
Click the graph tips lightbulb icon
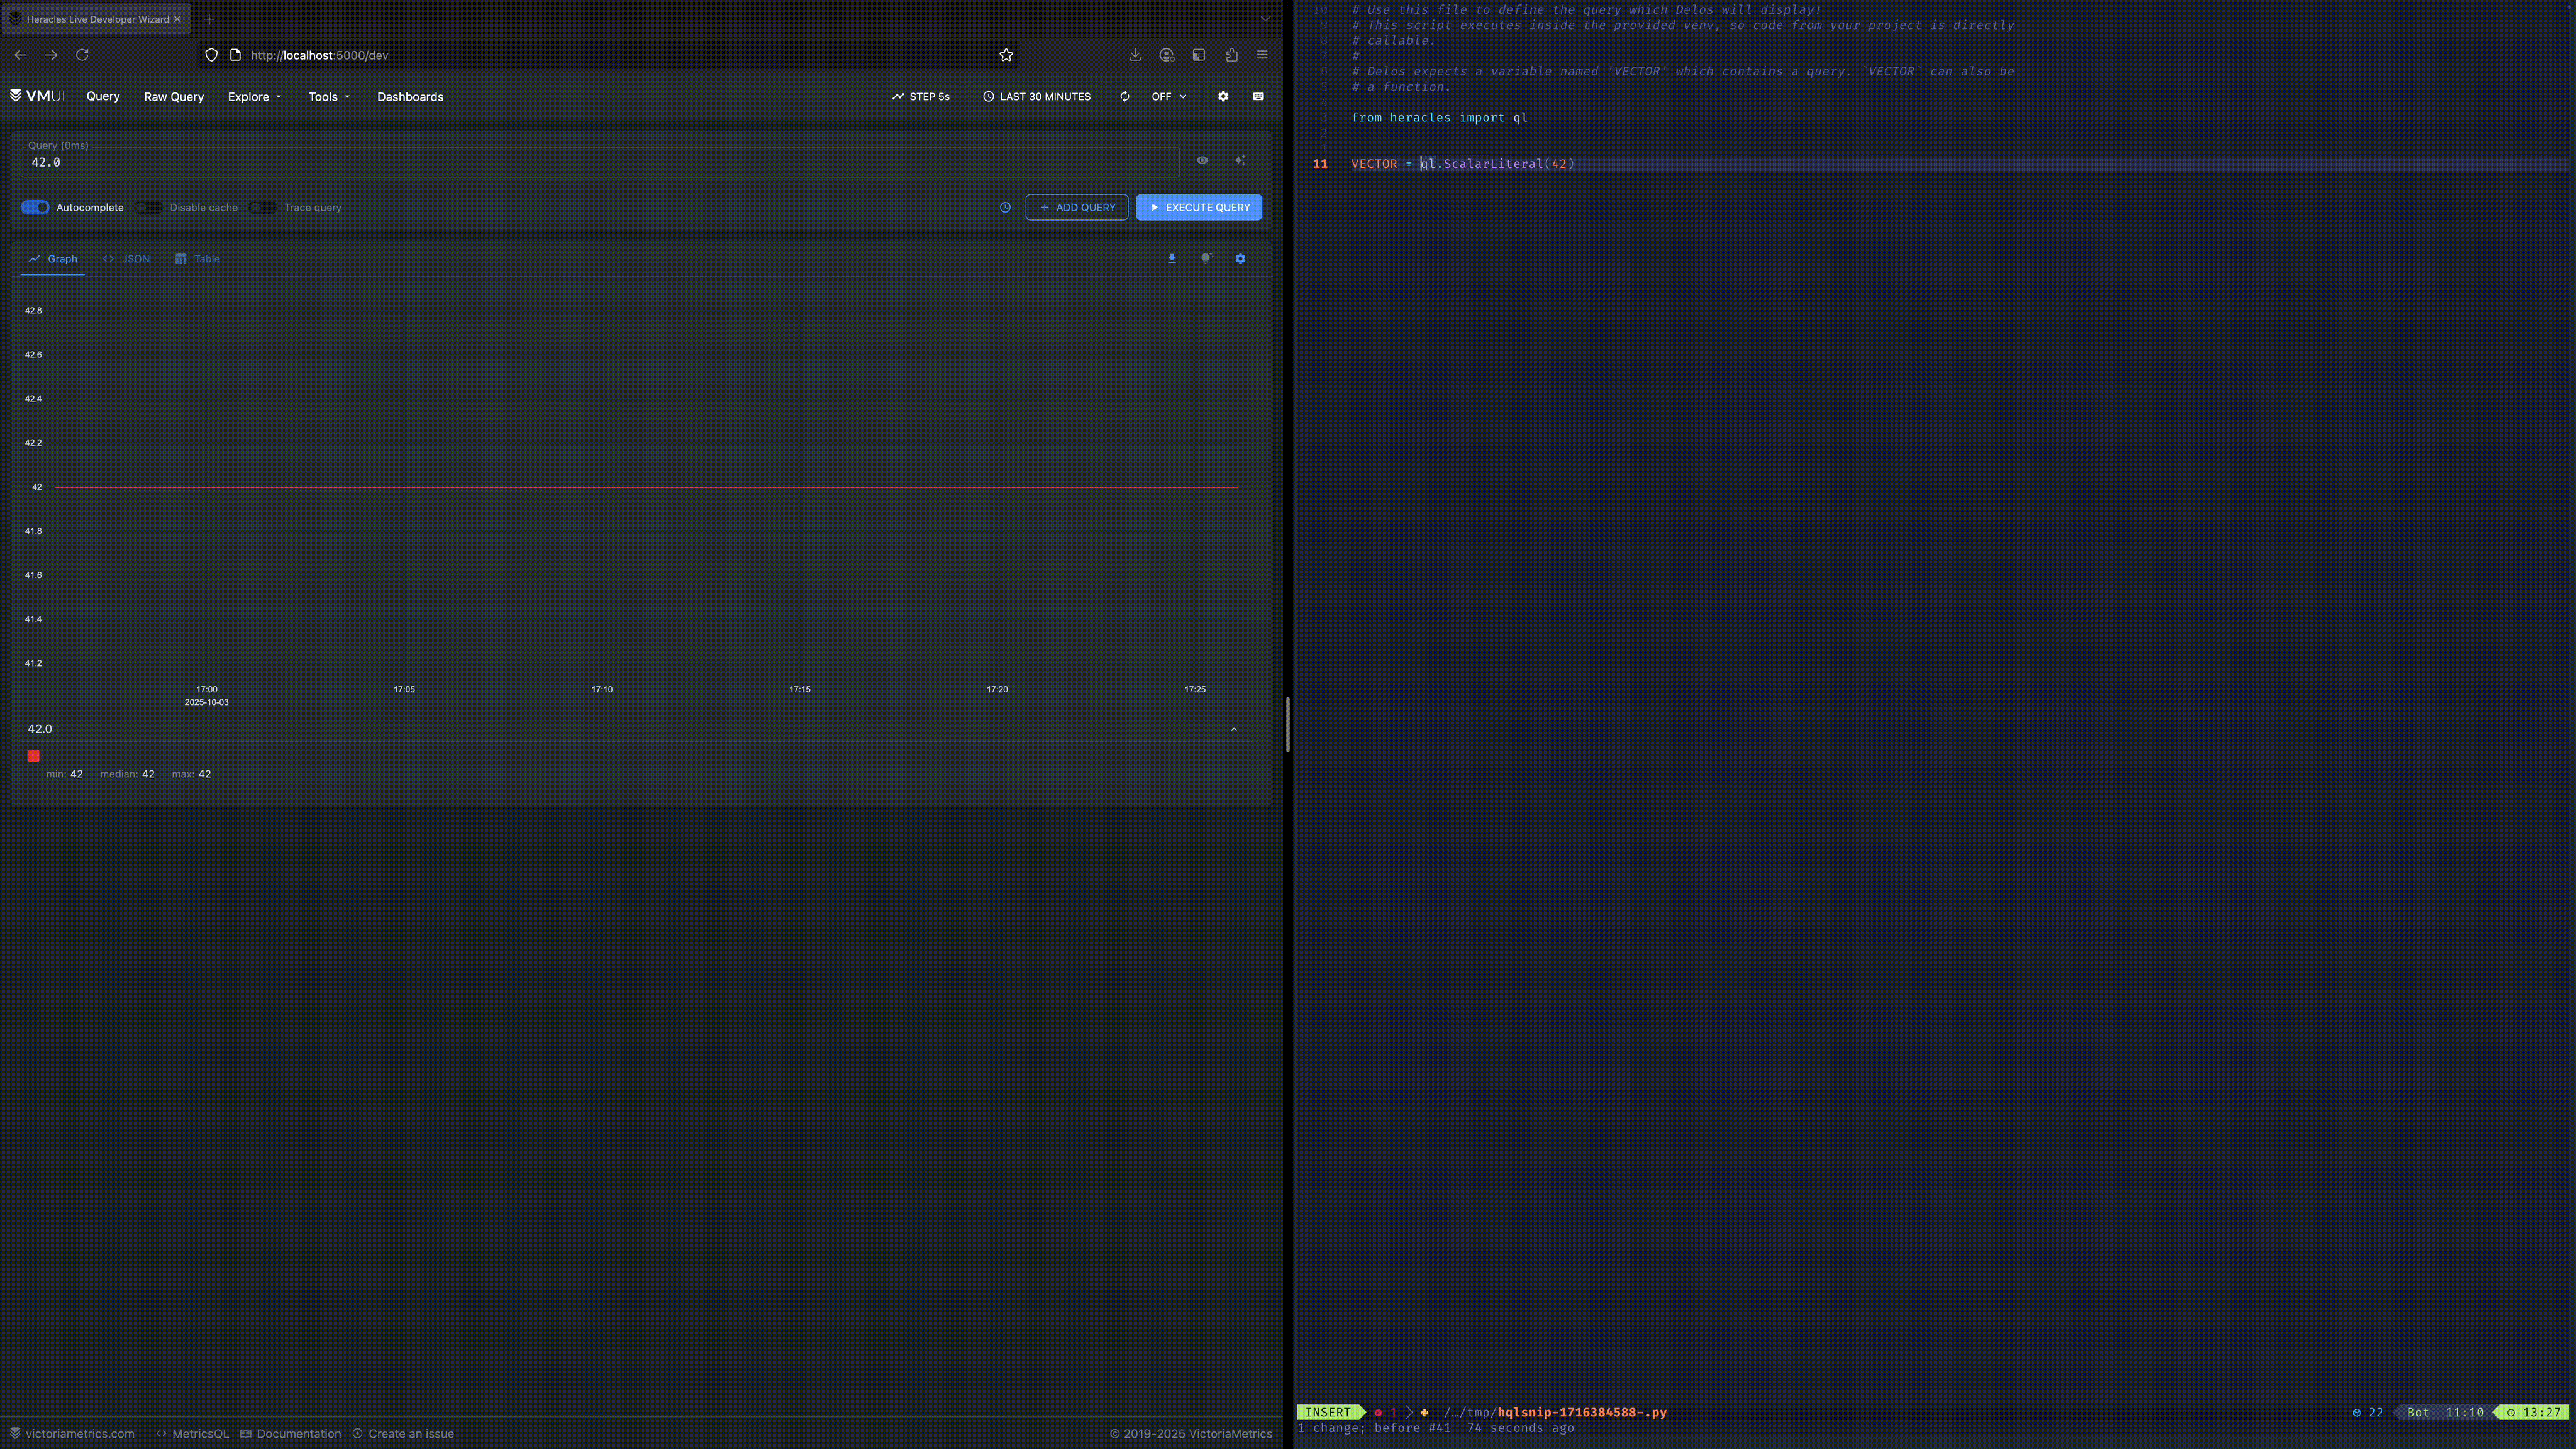[x=1206, y=259]
